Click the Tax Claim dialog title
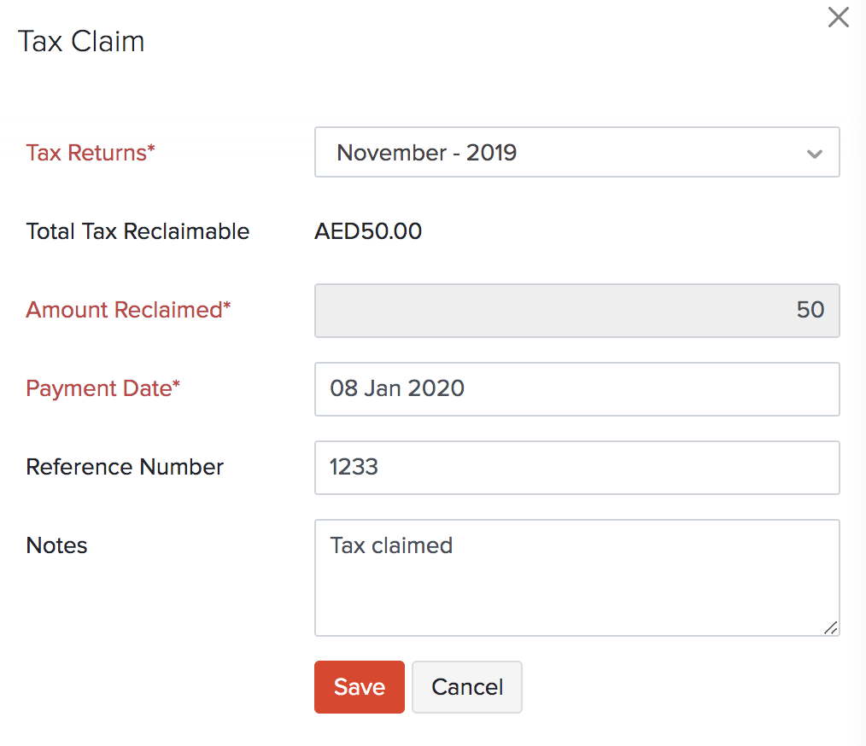The width and height of the screenshot is (866, 746). tap(81, 41)
